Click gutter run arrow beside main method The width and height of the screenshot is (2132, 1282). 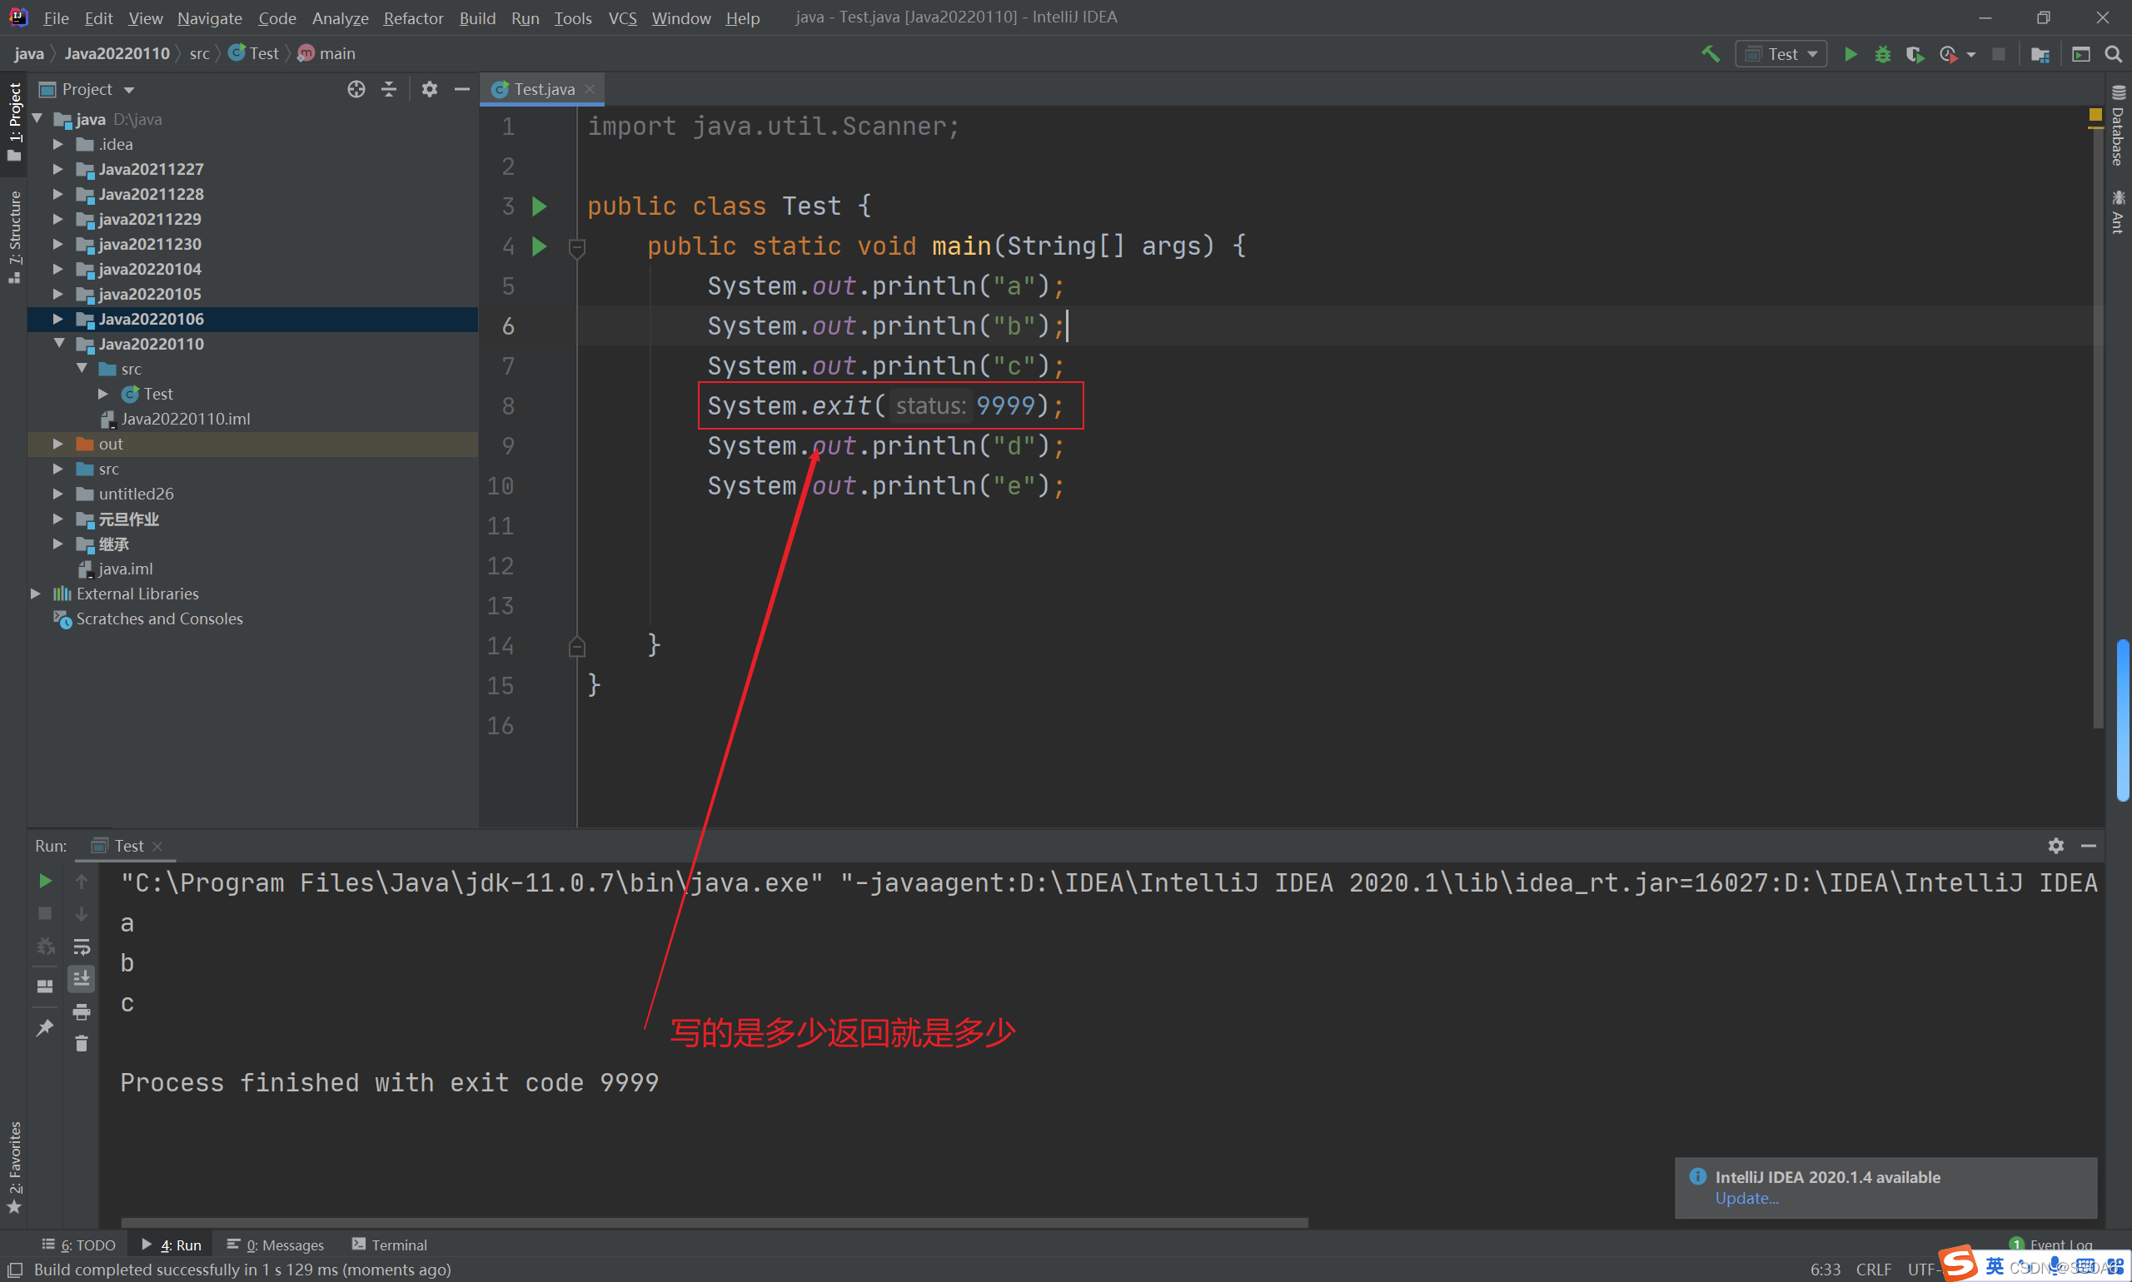540,246
